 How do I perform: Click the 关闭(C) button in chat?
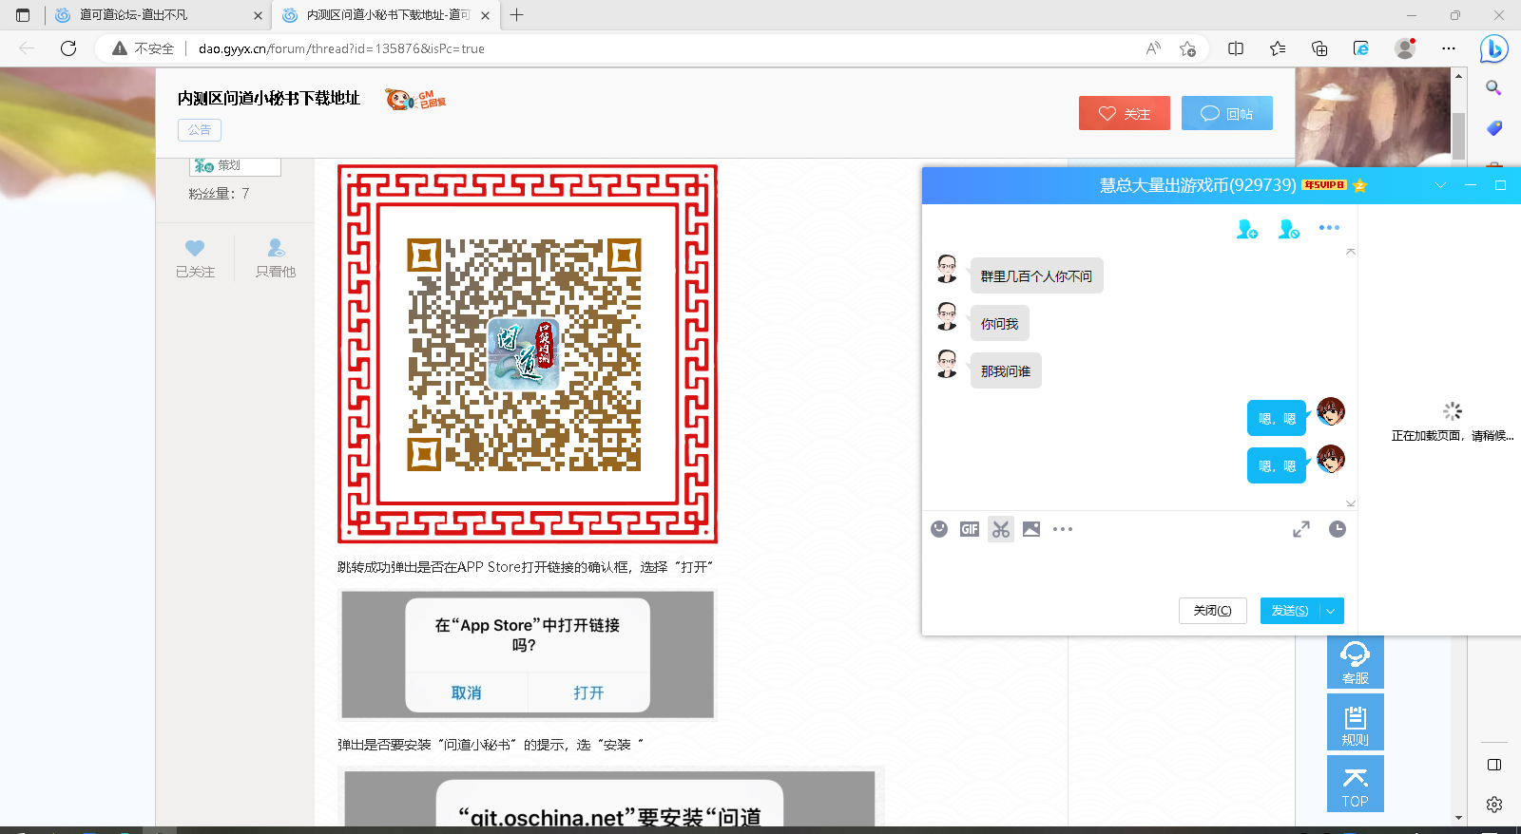[1213, 611]
